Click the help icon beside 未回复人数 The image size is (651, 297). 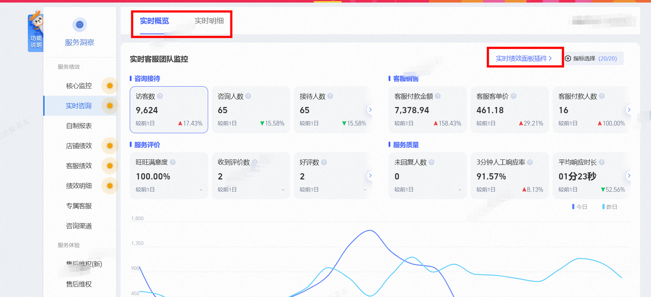point(432,162)
